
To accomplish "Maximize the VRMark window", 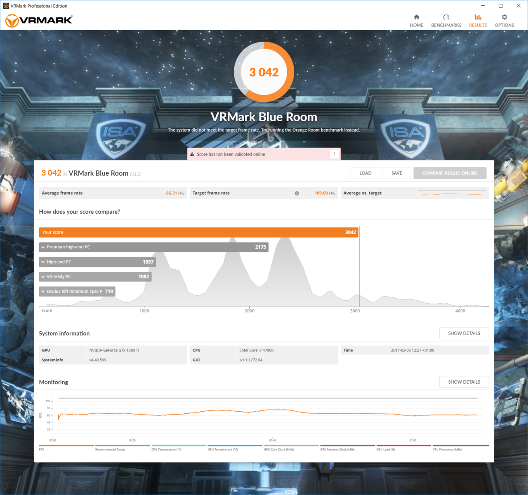I will 500,6.
